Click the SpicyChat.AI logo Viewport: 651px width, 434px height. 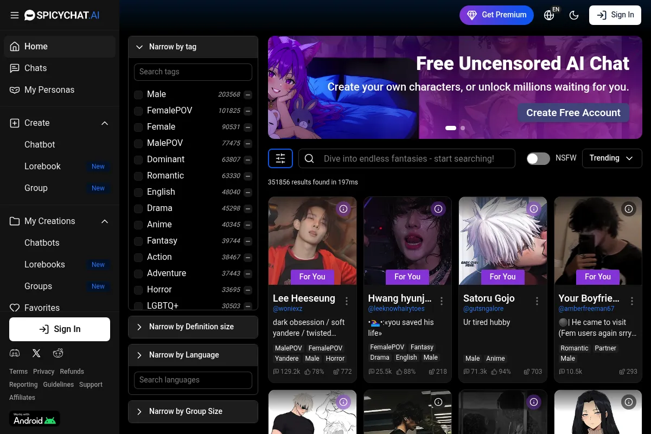coord(62,15)
